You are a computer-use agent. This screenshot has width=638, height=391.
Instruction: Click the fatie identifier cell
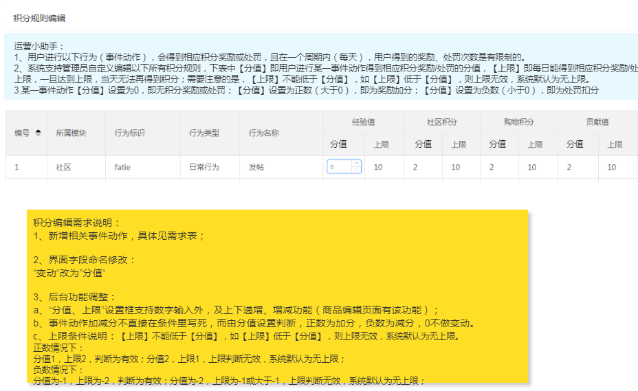coord(122,167)
